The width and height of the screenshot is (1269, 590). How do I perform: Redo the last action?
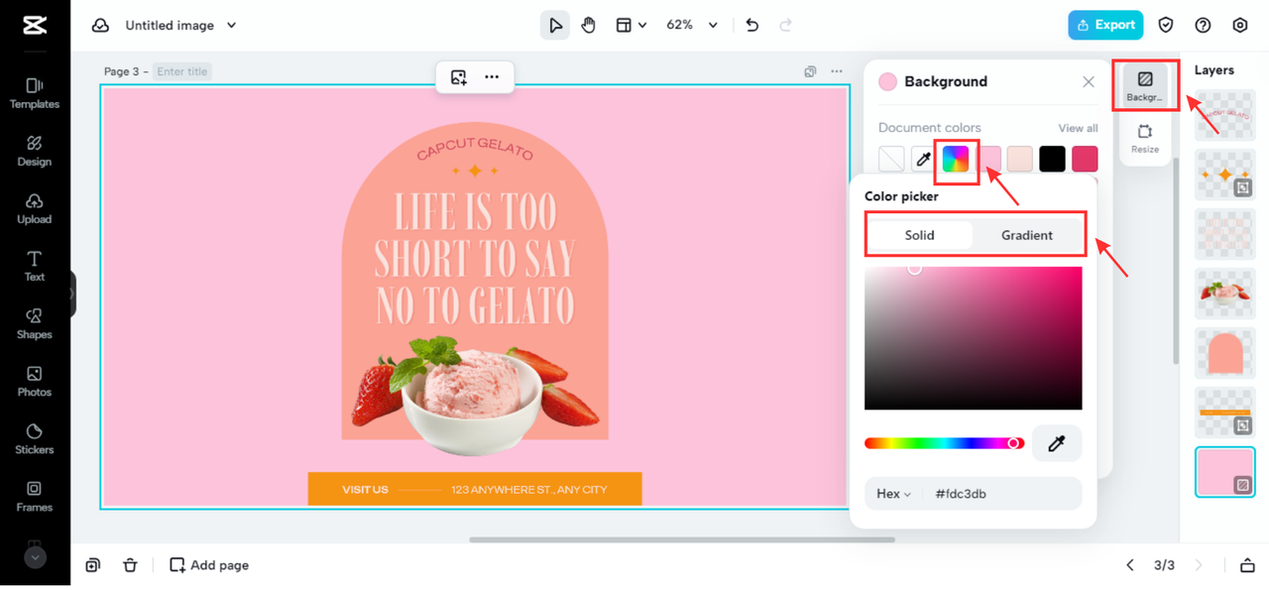[x=786, y=26]
